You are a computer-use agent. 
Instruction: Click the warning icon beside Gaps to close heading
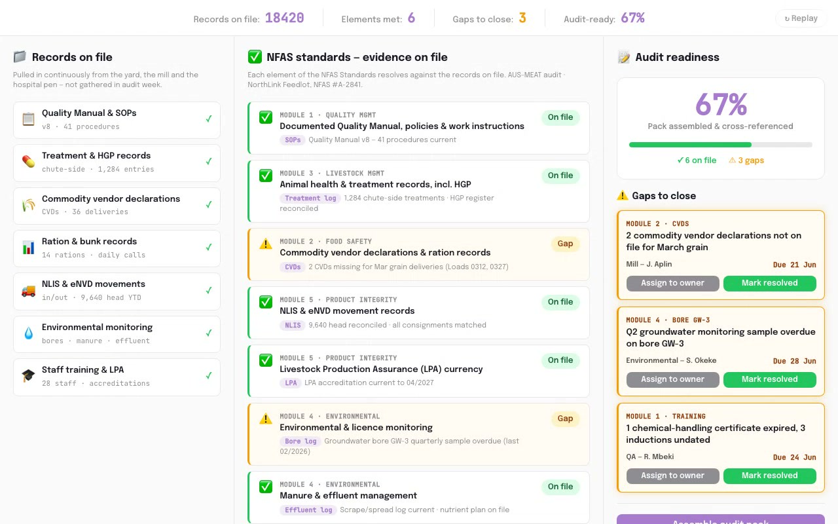[623, 196]
